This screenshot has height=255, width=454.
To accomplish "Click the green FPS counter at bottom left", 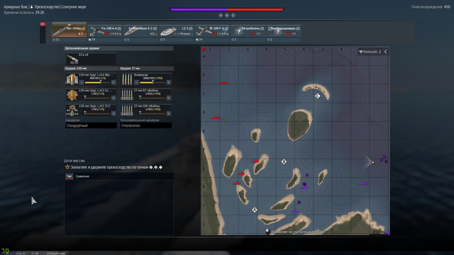I will click(4, 250).
